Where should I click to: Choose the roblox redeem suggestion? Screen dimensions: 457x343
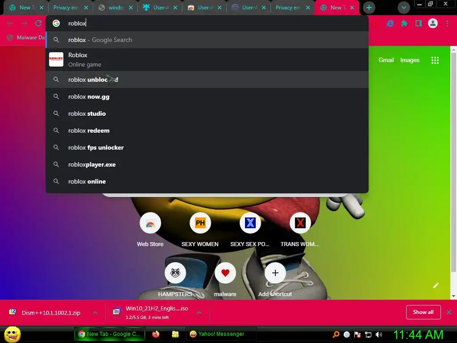click(207, 130)
